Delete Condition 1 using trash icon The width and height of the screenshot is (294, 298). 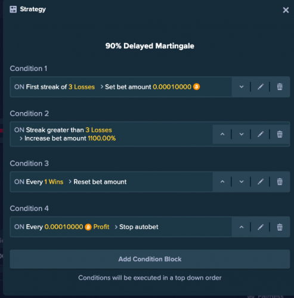(280, 87)
